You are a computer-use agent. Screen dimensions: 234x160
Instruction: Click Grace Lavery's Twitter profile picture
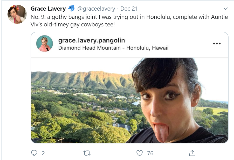coord(17,14)
